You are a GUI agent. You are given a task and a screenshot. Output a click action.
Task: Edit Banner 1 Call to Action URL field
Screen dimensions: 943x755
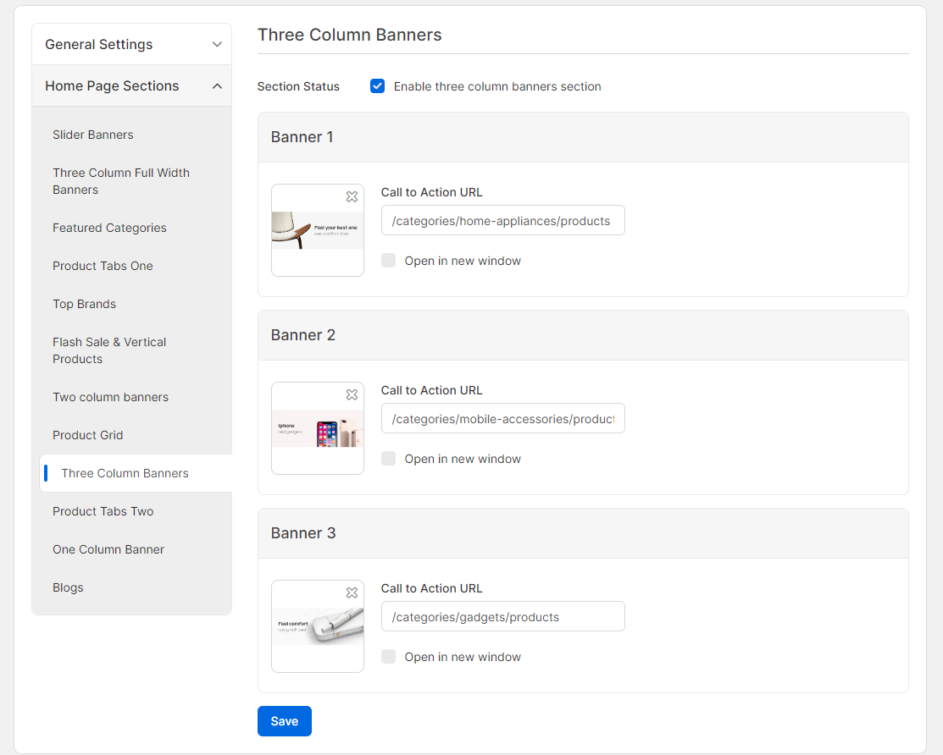502,221
